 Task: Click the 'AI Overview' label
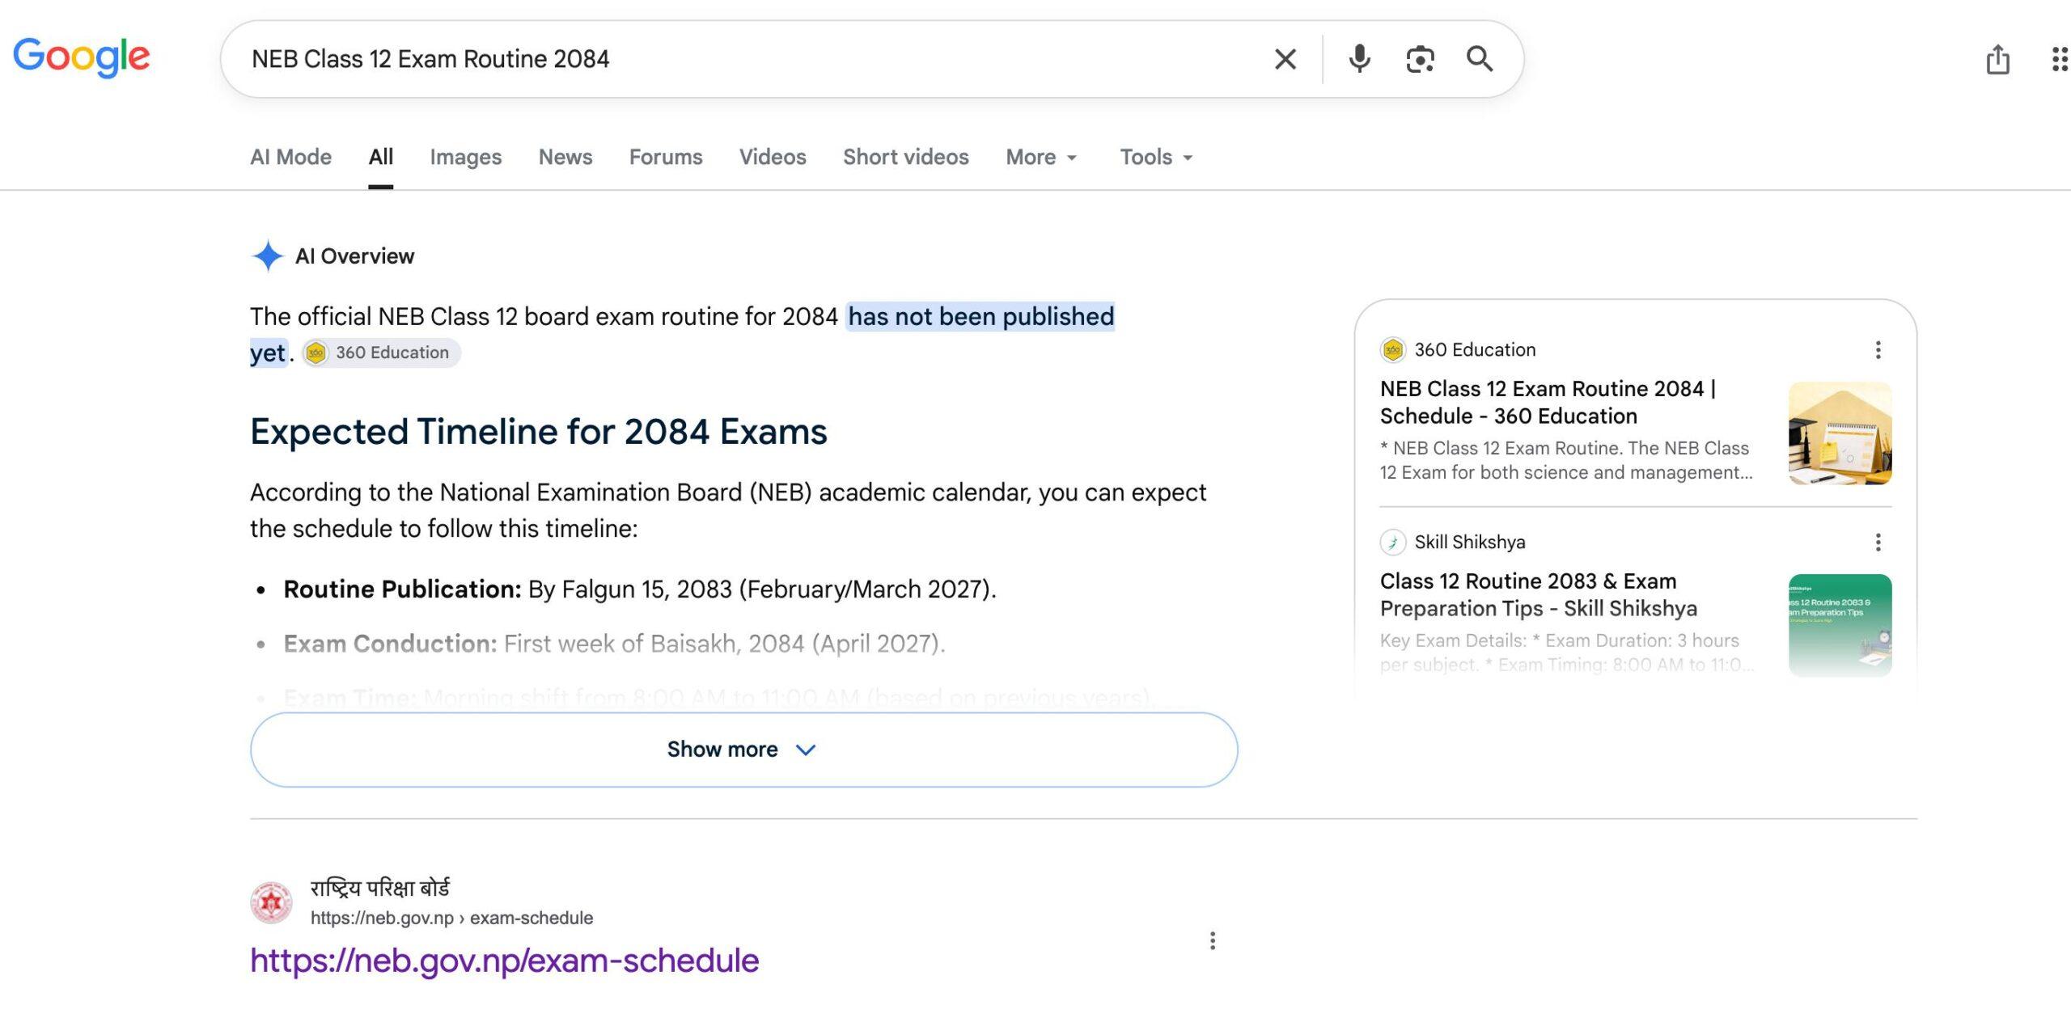[354, 256]
